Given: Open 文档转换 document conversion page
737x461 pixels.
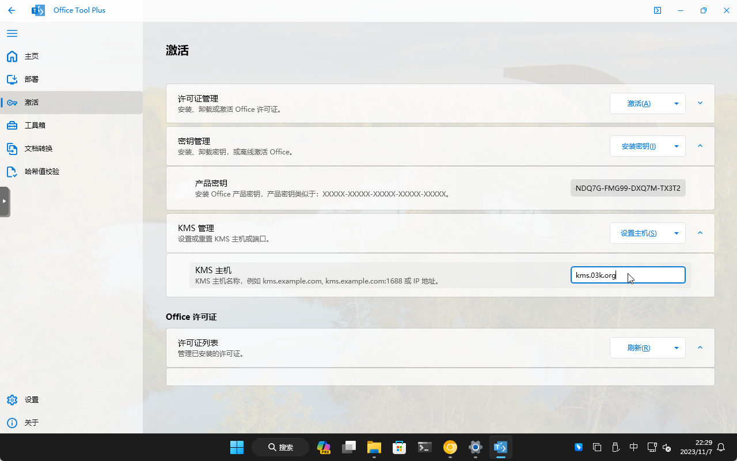Looking at the screenshot, I should pos(38,149).
